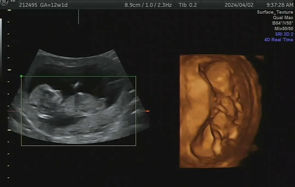Click the '8.9cm / 1.0 / 2.3Hz' readout
Viewport: 295px width, 187px height.
click(x=148, y=5)
